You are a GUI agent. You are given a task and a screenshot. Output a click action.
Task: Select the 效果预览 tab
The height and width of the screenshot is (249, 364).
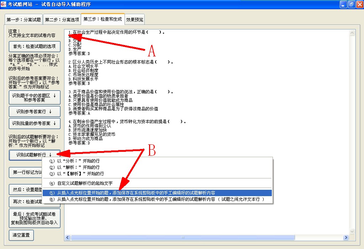click(134, 20)
